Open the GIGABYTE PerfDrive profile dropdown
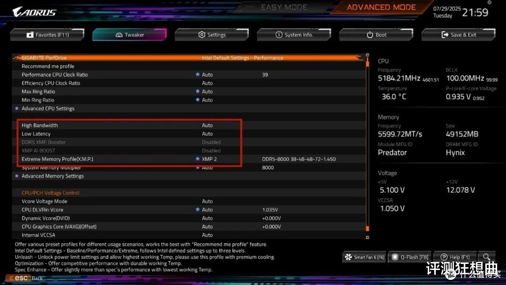 [242, 58]
